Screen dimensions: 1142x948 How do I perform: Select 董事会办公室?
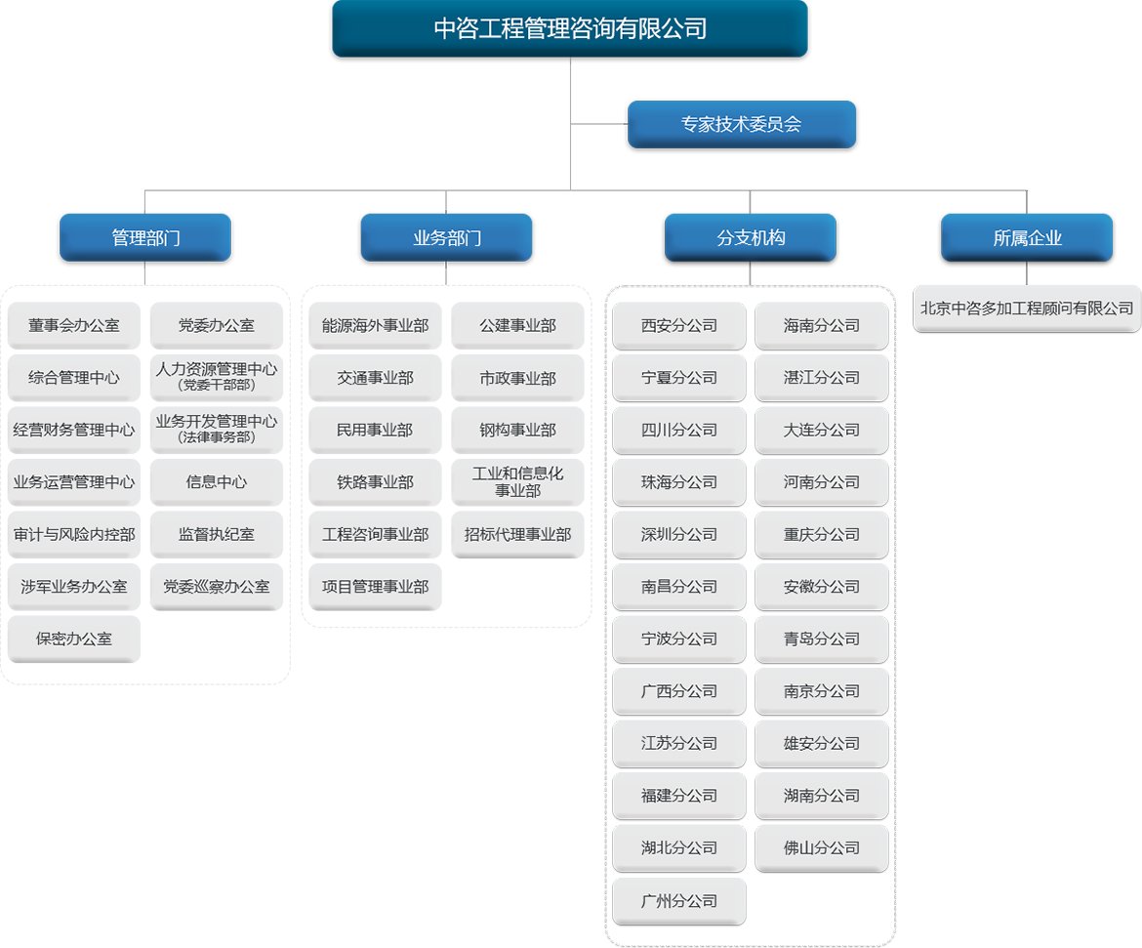point(74,326)
